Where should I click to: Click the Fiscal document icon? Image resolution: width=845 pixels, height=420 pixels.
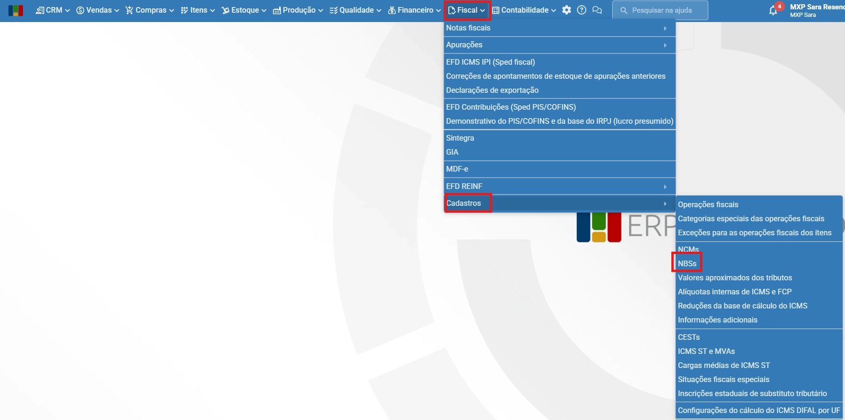point(452,10)
